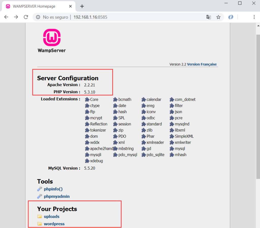Click the puzzle icon next to zip
This screenshot has width=260, height=228.
coord(116,130)
